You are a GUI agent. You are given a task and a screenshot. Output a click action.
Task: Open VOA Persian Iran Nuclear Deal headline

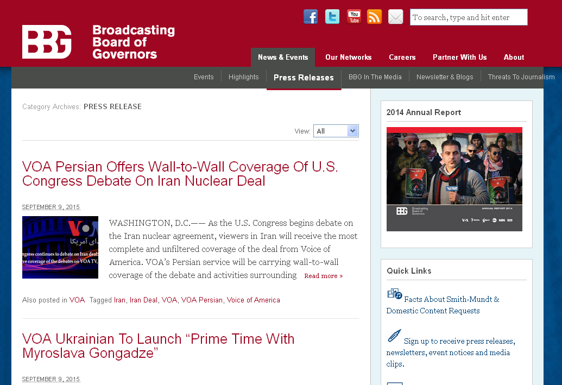tap(180, 174)
